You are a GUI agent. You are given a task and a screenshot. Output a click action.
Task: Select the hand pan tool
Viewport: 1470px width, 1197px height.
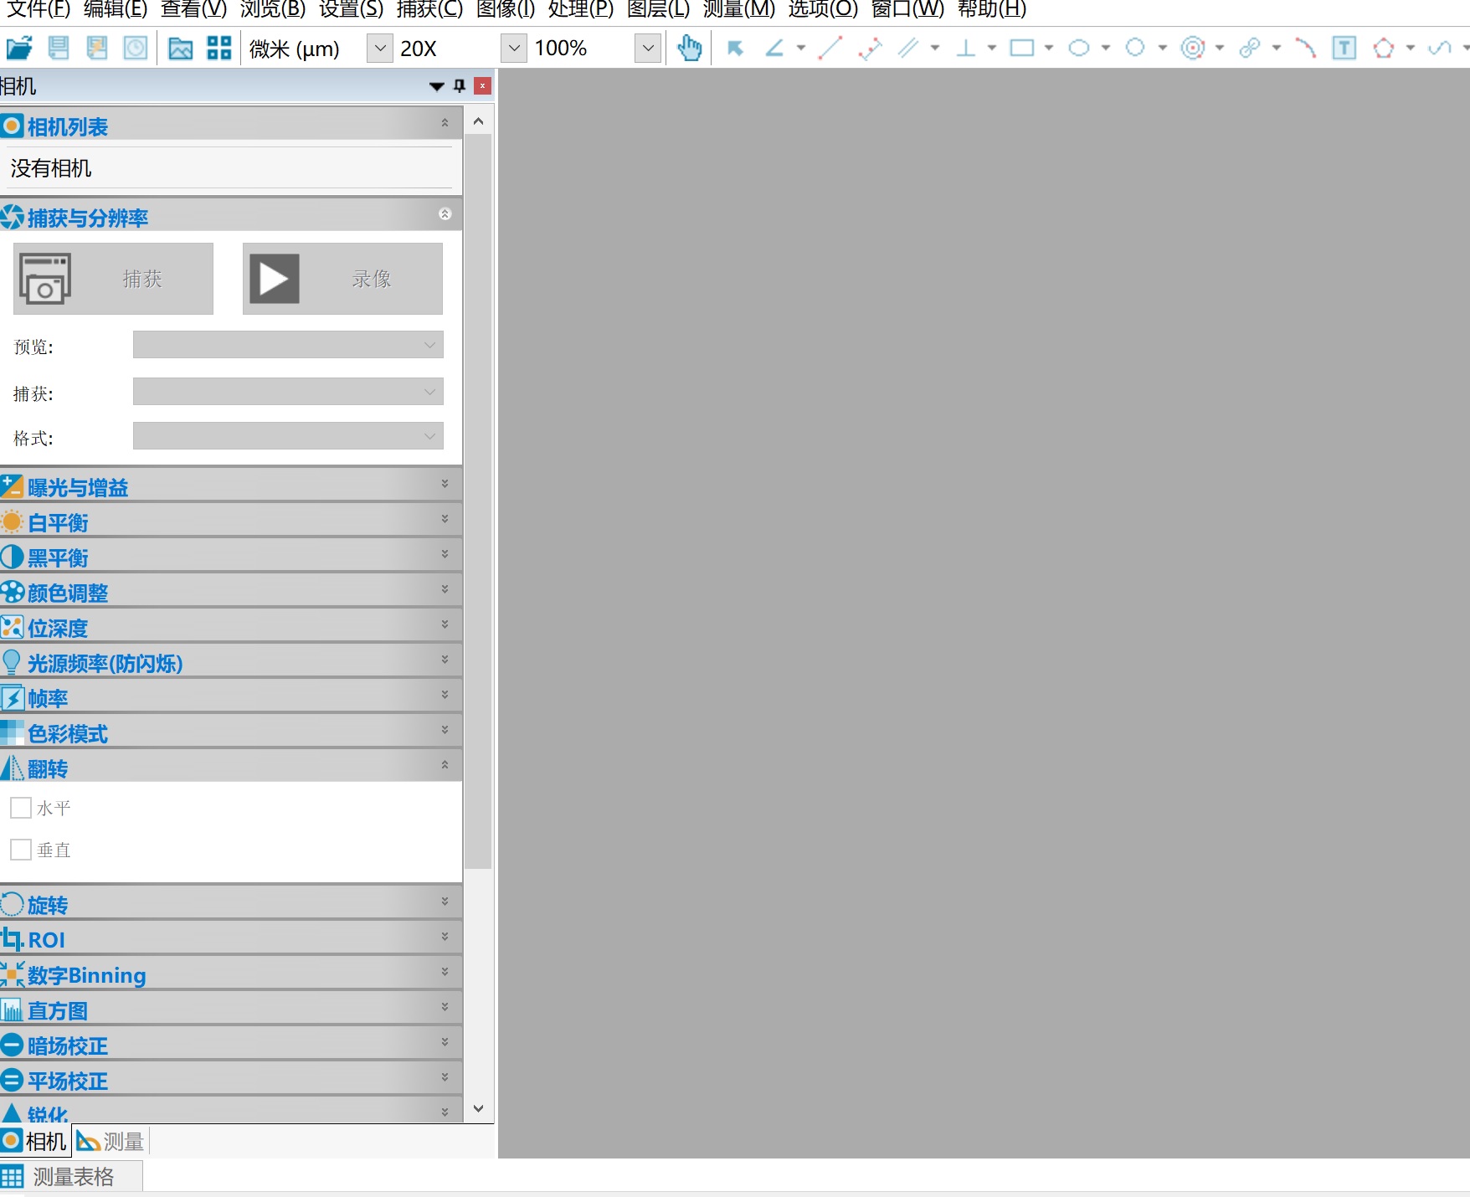pos(689,49)
